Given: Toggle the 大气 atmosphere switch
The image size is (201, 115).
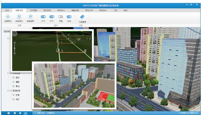Looking at the screenshot, I should click(x=43, y=17).
